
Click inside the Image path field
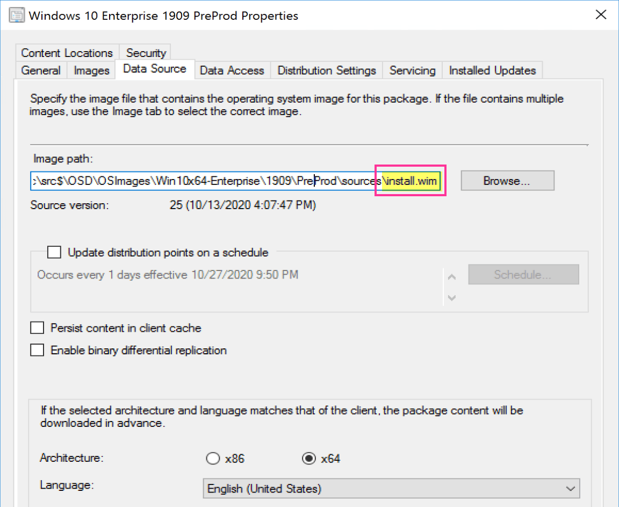coord(204,181)
